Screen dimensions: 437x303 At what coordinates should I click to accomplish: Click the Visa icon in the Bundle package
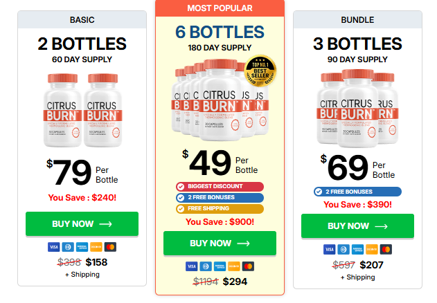point(330,249)
